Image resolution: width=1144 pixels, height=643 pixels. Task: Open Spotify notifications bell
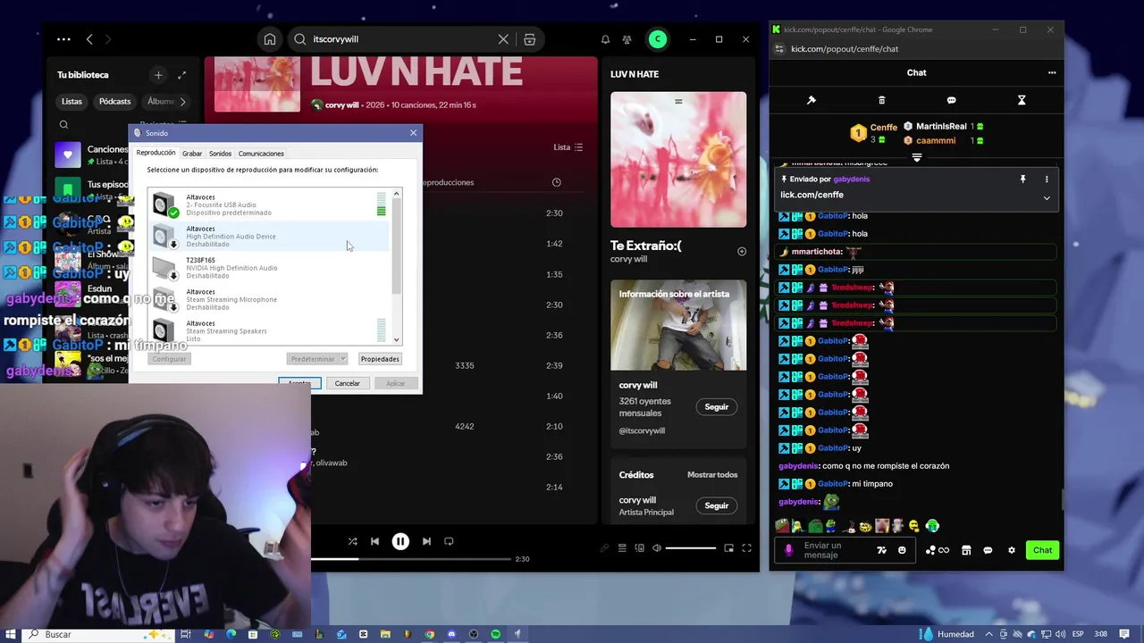click(x=605, y=39)
